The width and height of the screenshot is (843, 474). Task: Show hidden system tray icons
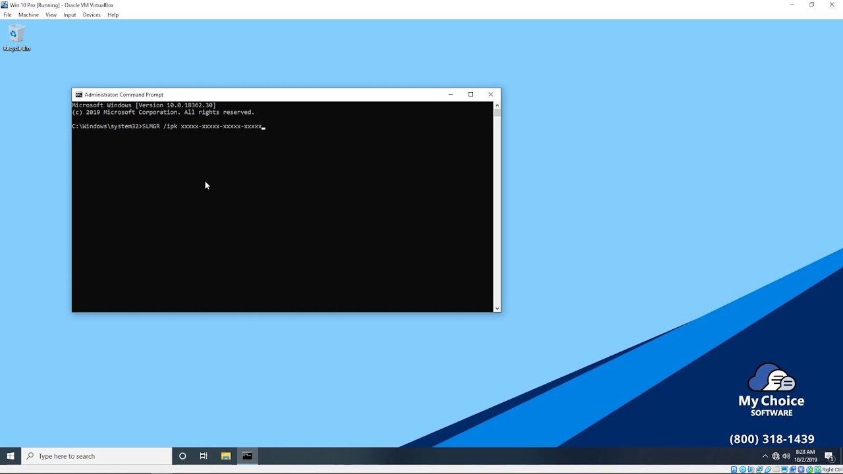point(765,456)
